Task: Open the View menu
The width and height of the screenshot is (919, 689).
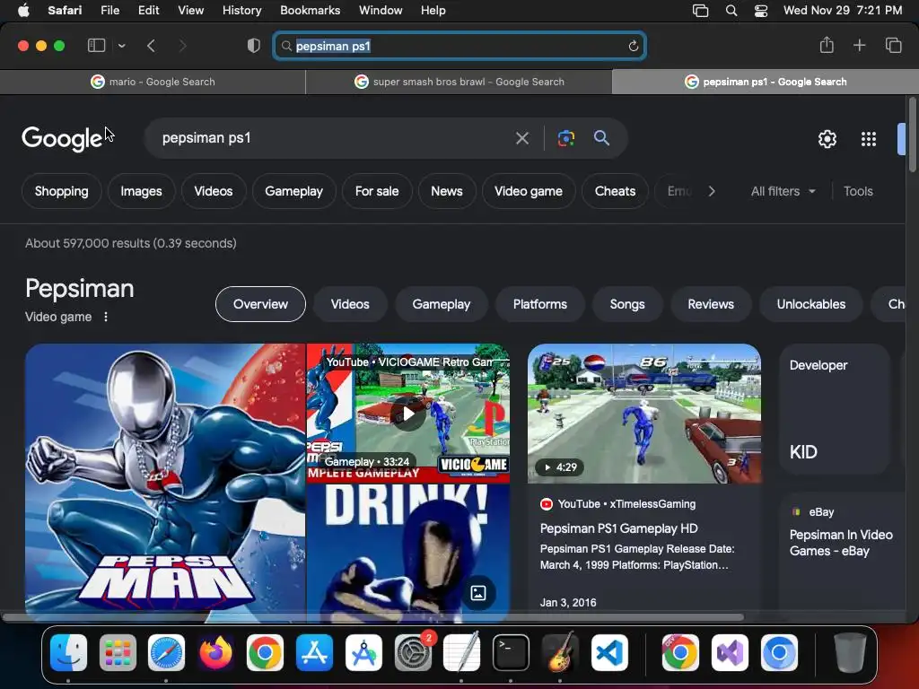Action: pyautogui.click(x=190, y=11)
